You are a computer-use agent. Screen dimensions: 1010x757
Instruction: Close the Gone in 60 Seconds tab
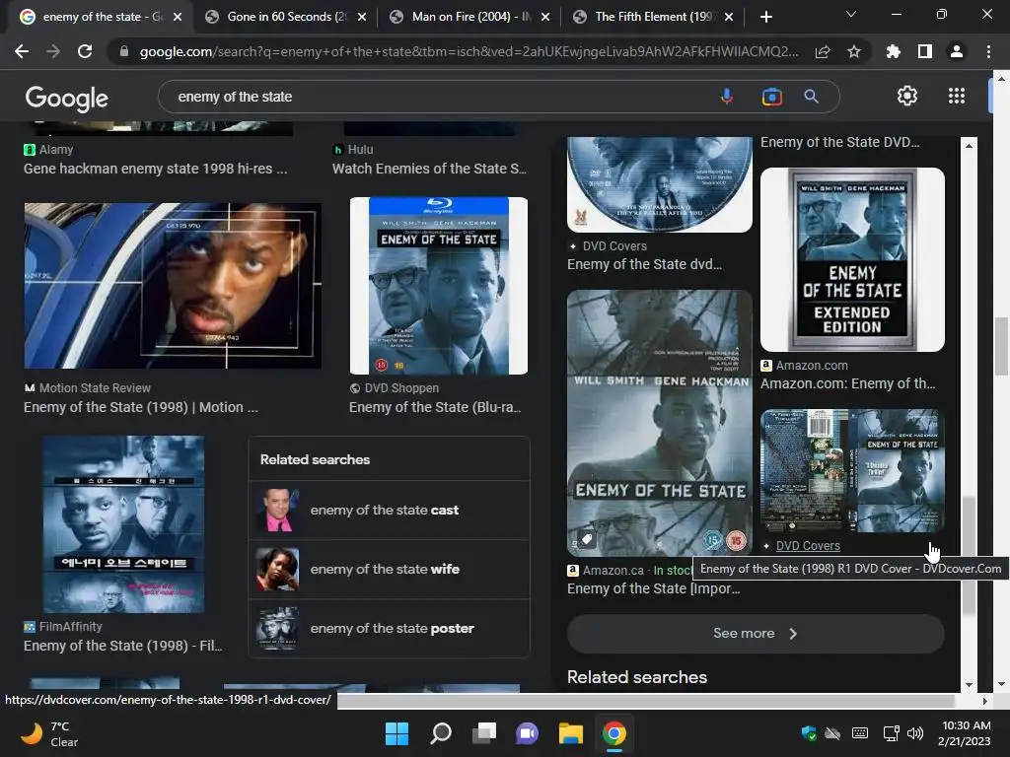(x=362, y=17)
